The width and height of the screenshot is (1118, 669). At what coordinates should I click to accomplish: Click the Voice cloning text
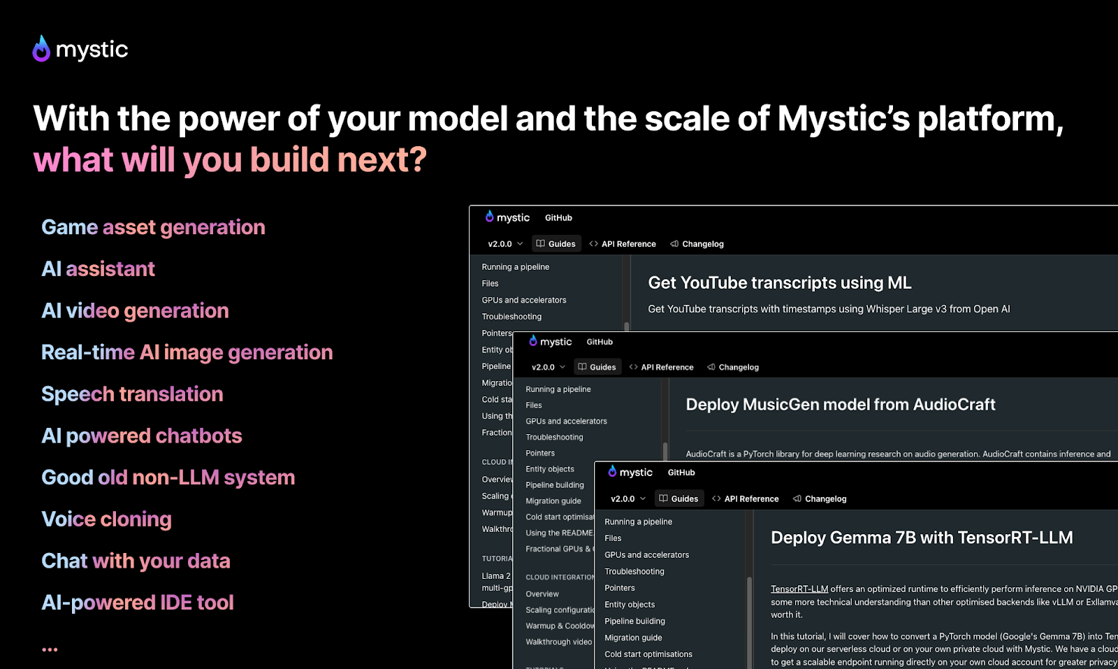[x=106, y=519]
